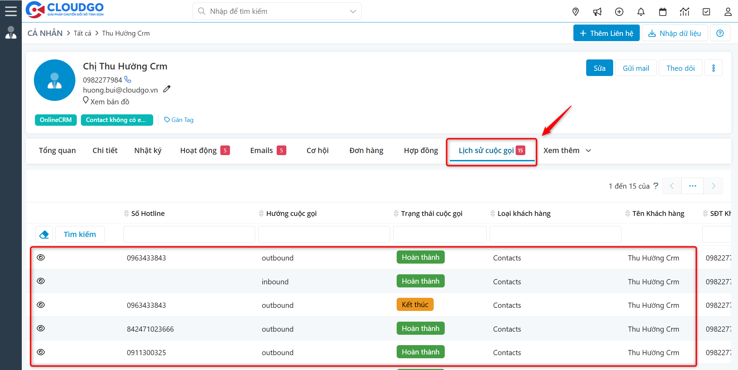Open the calendar icon in top bar
This screenshot has width=738, height=370.
[663, 12]
